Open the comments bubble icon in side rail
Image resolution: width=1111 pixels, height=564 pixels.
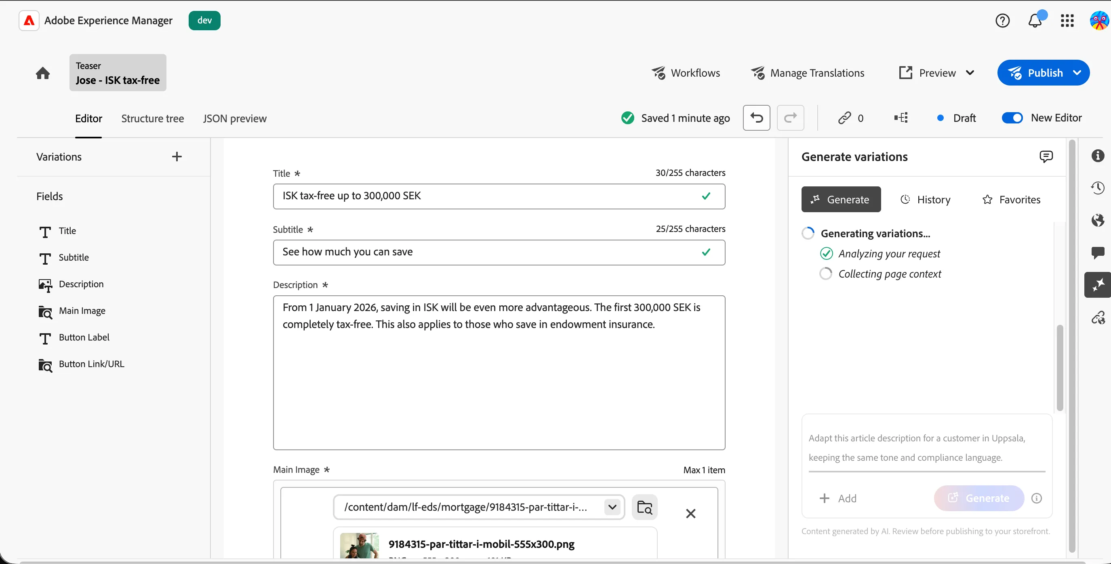(1098, 252)
